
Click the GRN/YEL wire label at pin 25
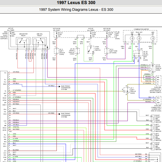click(x=16, y=127)
